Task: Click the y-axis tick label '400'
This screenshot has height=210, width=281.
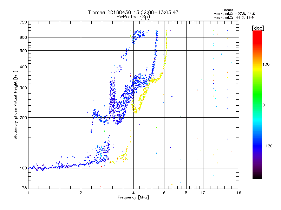Action: tap(23, 67)
